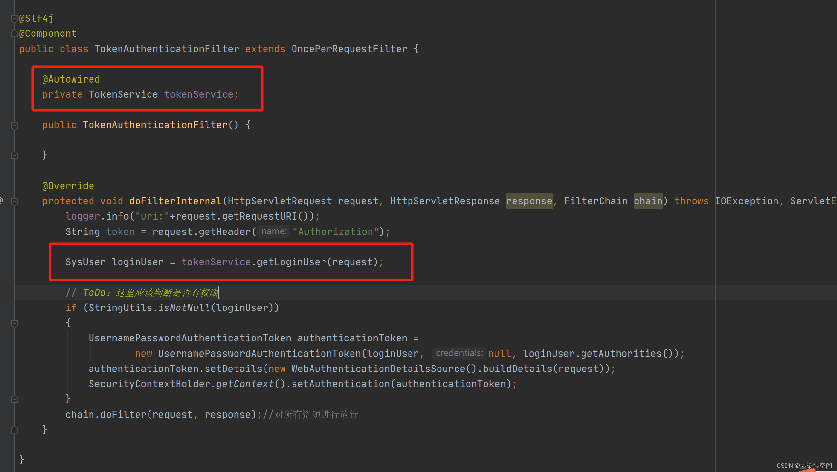Click the overriding-method gutter icon
This screenshot has height=472, width=837.
[2, 201]
